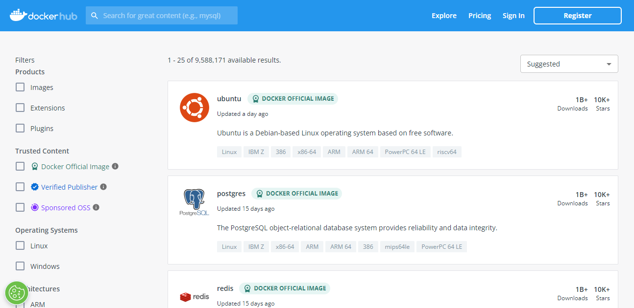Open the info tooltip beside Docker Official Image
The image size is (634, 308).
point(115,166)
